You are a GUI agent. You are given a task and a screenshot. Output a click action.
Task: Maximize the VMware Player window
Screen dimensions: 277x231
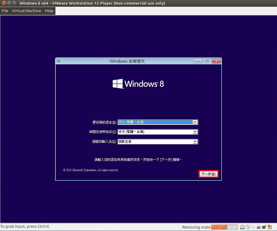coord(14,3)
